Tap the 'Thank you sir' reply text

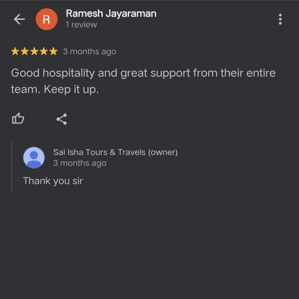53,181
